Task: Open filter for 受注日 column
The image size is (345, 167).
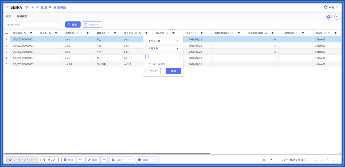Action: pyautogui.click(x=202, y=33)
